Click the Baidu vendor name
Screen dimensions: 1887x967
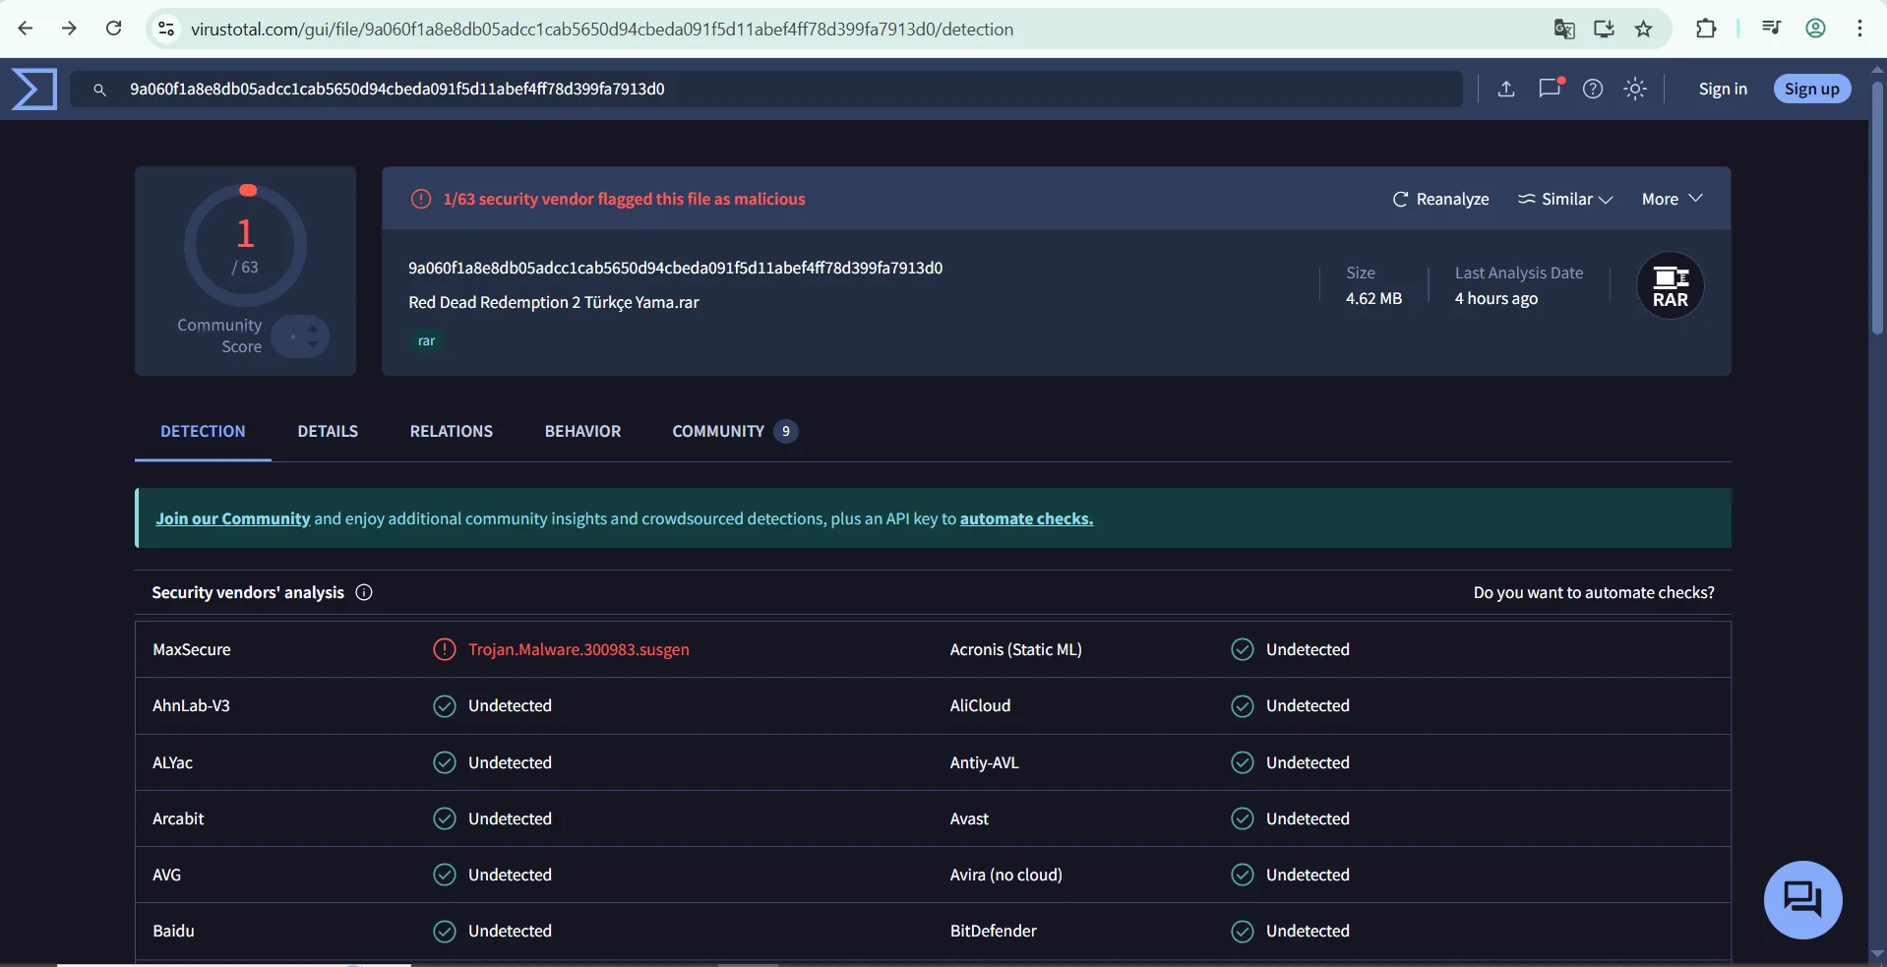click(173, 931)
